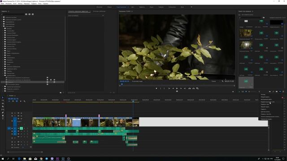Viewport: 287px width, 161px height.
Task: Click the New Bin folder icon
Action: pyautogui.click(x=277, y=91)
